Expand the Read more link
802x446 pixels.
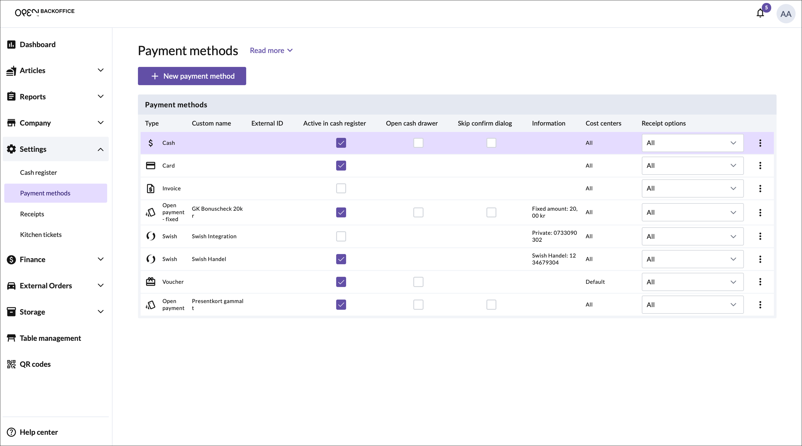pos(271,50)
